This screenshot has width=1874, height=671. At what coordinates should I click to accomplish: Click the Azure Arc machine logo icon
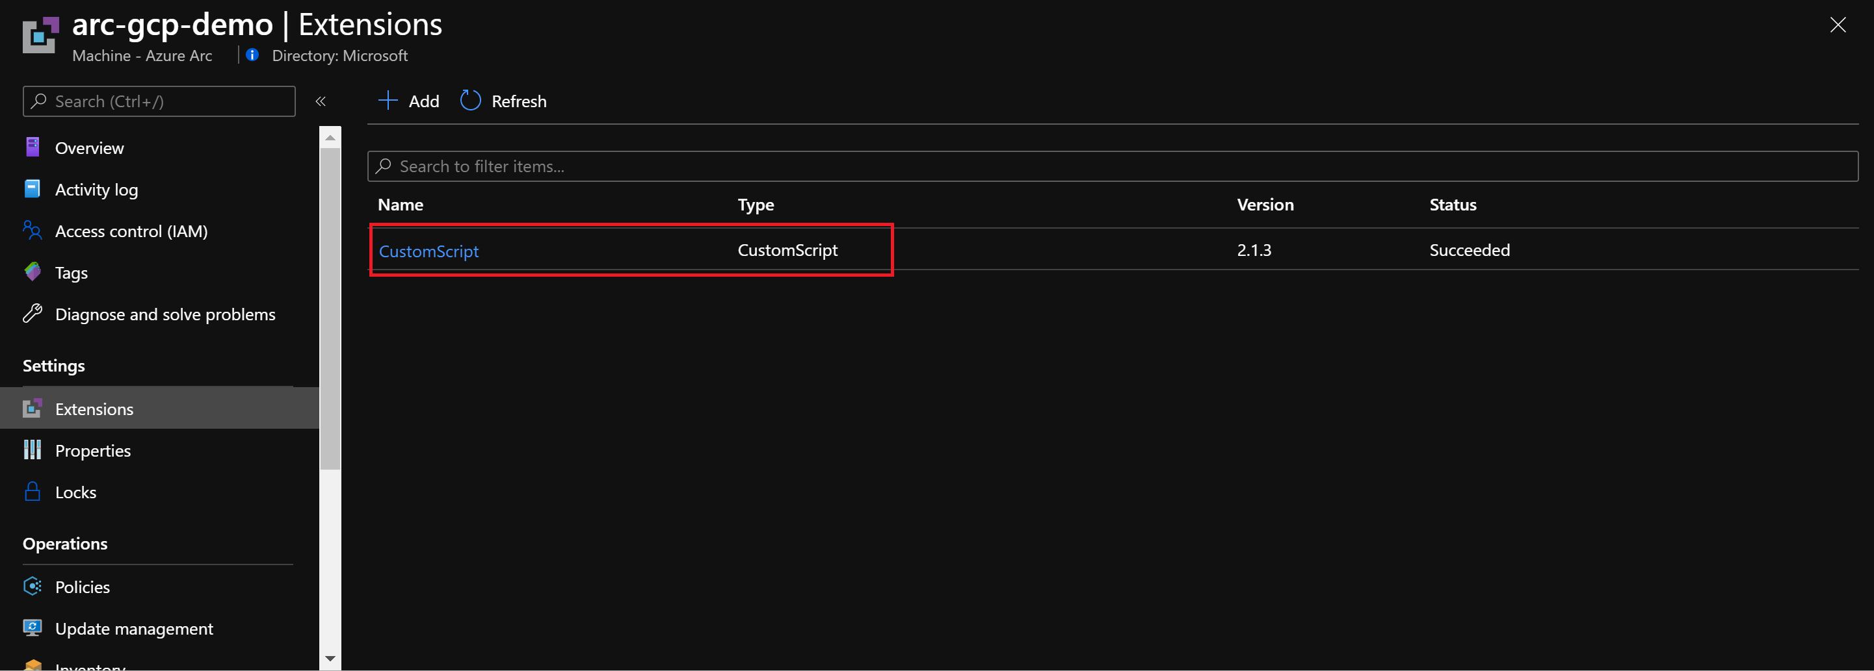point(41,33)
